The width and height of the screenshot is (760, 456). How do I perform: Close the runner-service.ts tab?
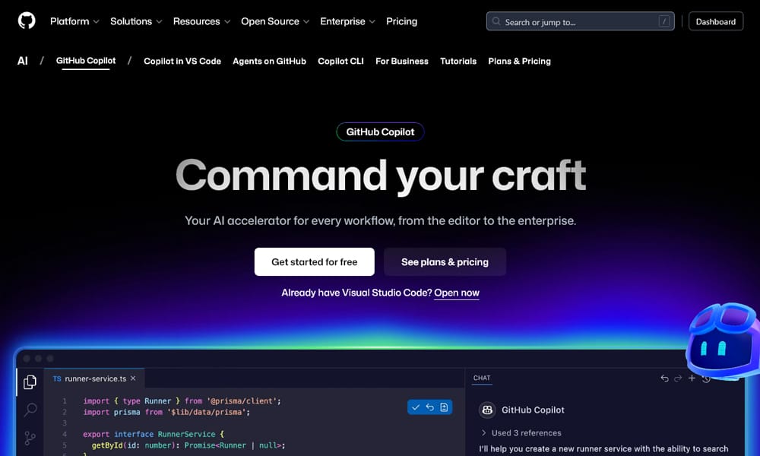point(133,378)
